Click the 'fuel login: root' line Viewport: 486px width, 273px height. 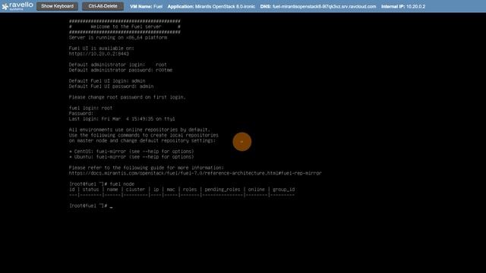click(x=91, y=108)
